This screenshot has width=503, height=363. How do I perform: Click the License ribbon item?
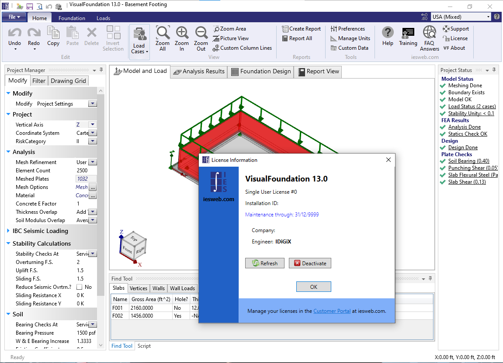point(455,38)
